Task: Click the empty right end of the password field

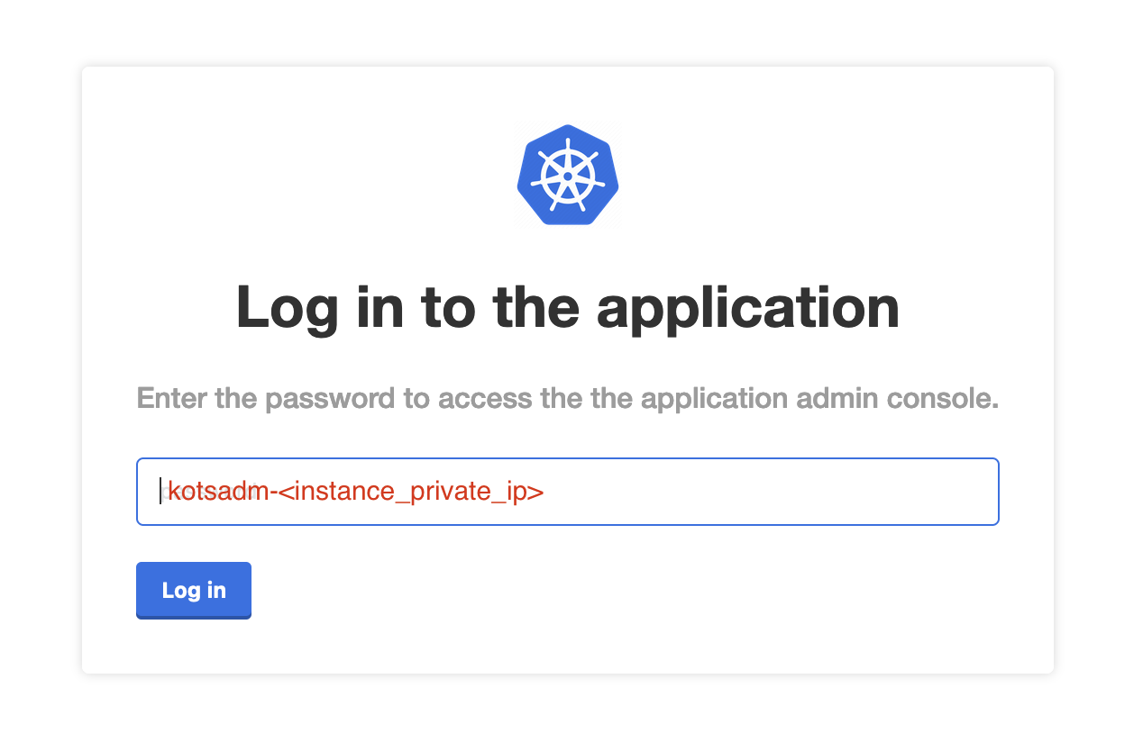Action: [901, 492]
